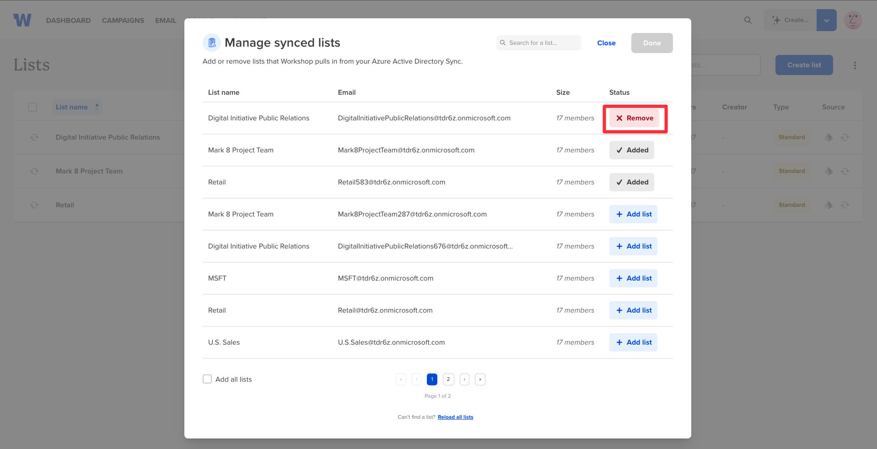Click the contacts book icon beside Manage synced lists

point(211,42)
